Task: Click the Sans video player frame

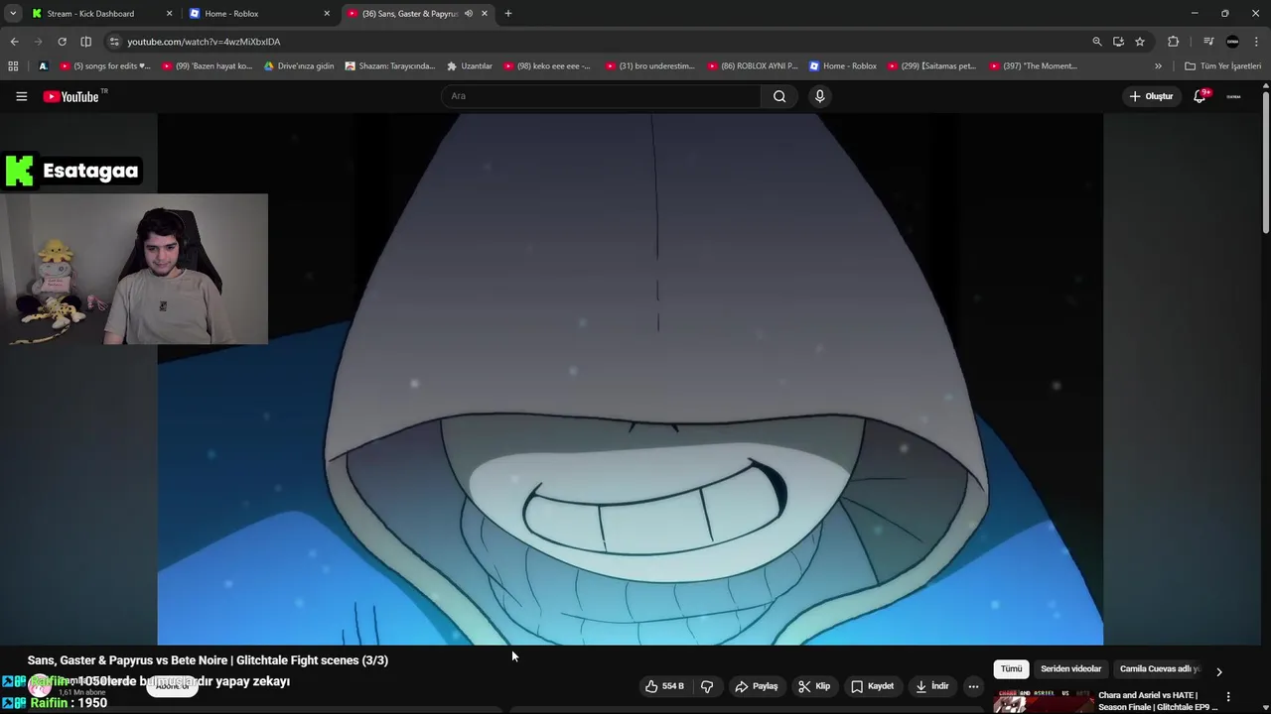Action: click(x=630, y=379)
